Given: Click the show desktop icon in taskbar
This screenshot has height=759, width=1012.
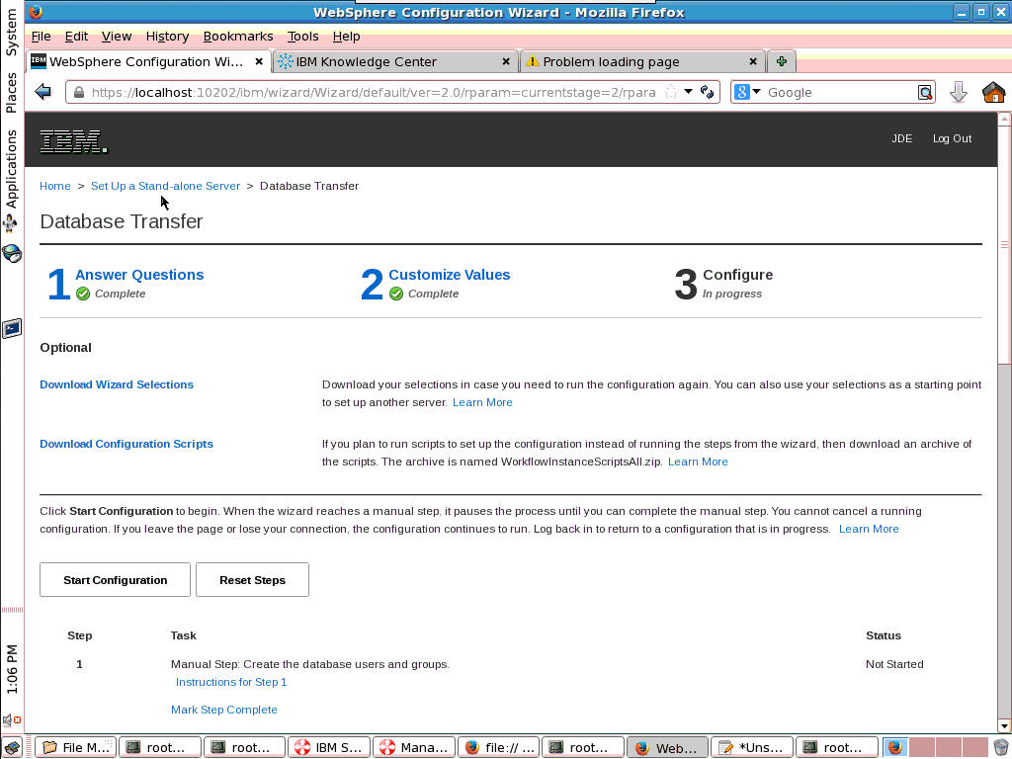Looking at the screenshot, I should point(12,747).
